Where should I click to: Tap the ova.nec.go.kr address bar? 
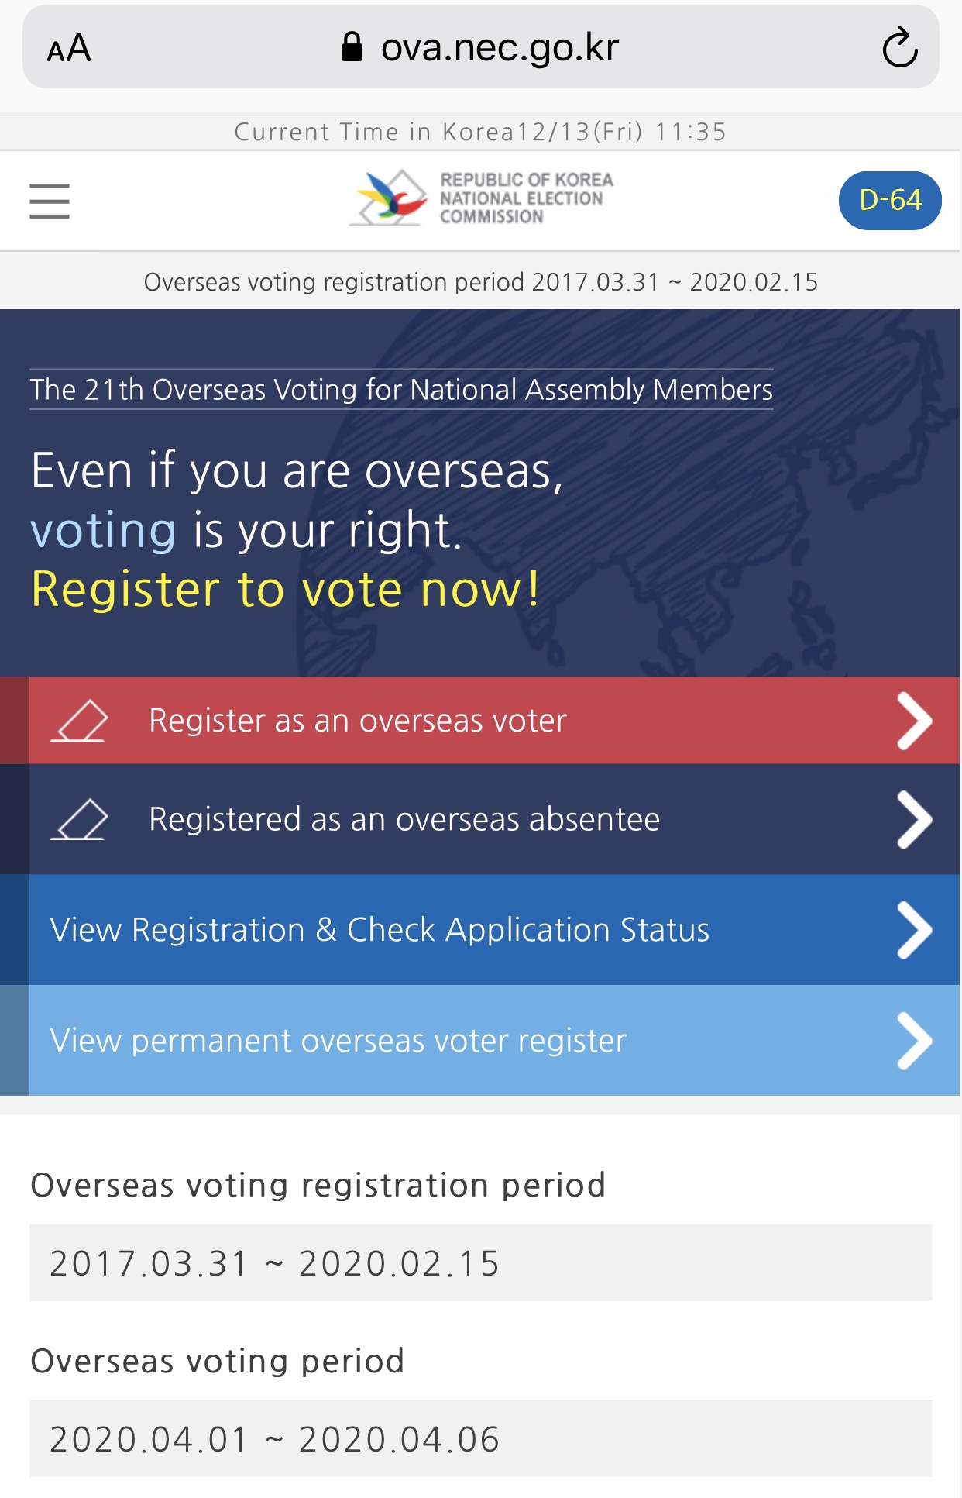(500, 48)
